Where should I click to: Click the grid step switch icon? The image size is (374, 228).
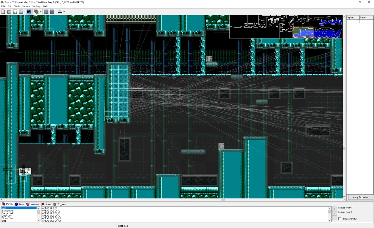pyautogui.click(x=52, y=12)
